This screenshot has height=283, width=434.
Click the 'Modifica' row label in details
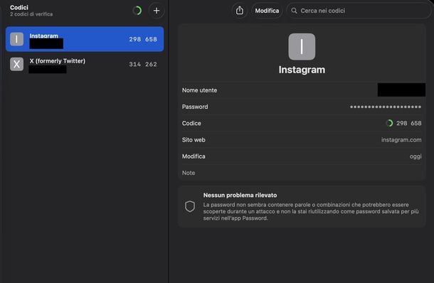coord(194,156)
